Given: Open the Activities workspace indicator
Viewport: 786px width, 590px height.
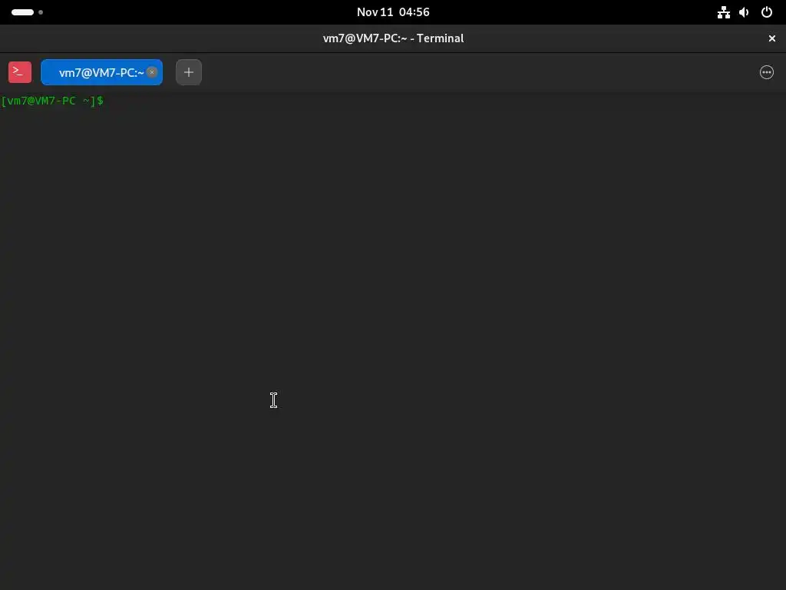Looking at the screenshot, I should coord(27,12).
